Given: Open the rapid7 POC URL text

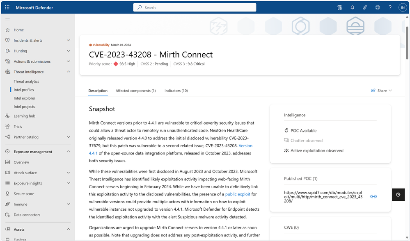Looking at the screenshot, I should 323,197.
